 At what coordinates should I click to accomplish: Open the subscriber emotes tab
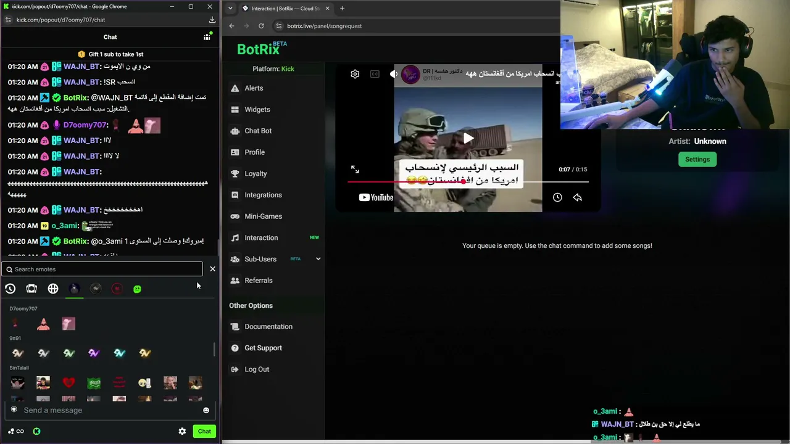31,289
